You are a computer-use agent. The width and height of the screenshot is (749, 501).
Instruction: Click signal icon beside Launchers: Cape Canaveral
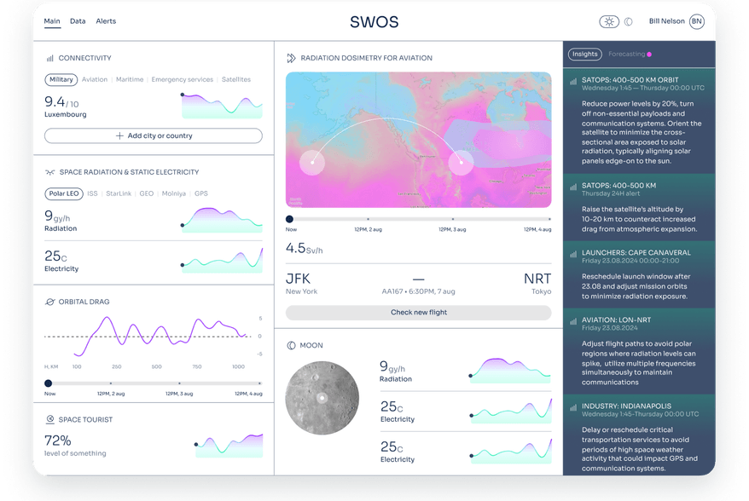tap(573, 253)
